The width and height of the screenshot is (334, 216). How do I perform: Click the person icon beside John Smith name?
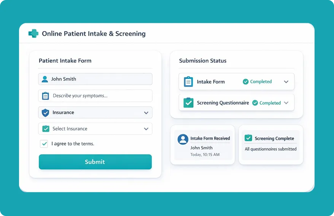pos(45,79)
